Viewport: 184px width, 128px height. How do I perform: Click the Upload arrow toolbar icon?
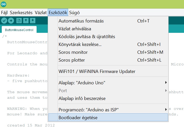point(11,21)
